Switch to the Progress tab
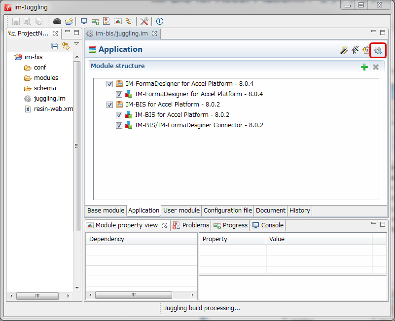The image size is (395, 321). (230, 225)
